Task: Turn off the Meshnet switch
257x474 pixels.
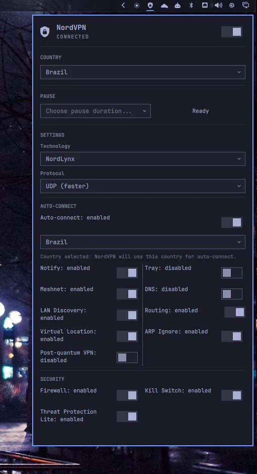Action: [127, 294]
